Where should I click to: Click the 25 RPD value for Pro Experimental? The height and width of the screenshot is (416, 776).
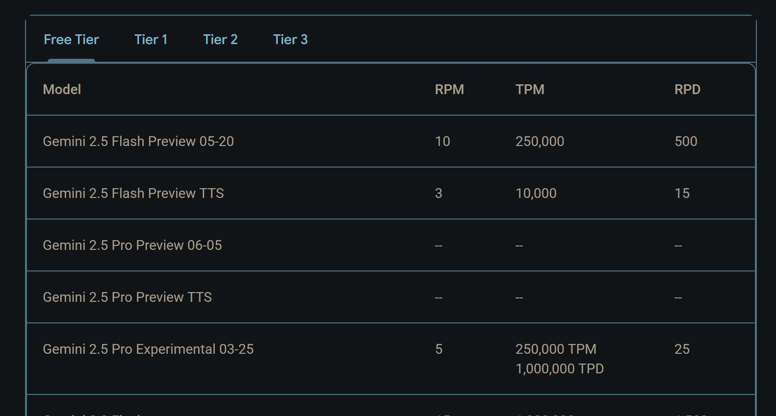point(682,349)
